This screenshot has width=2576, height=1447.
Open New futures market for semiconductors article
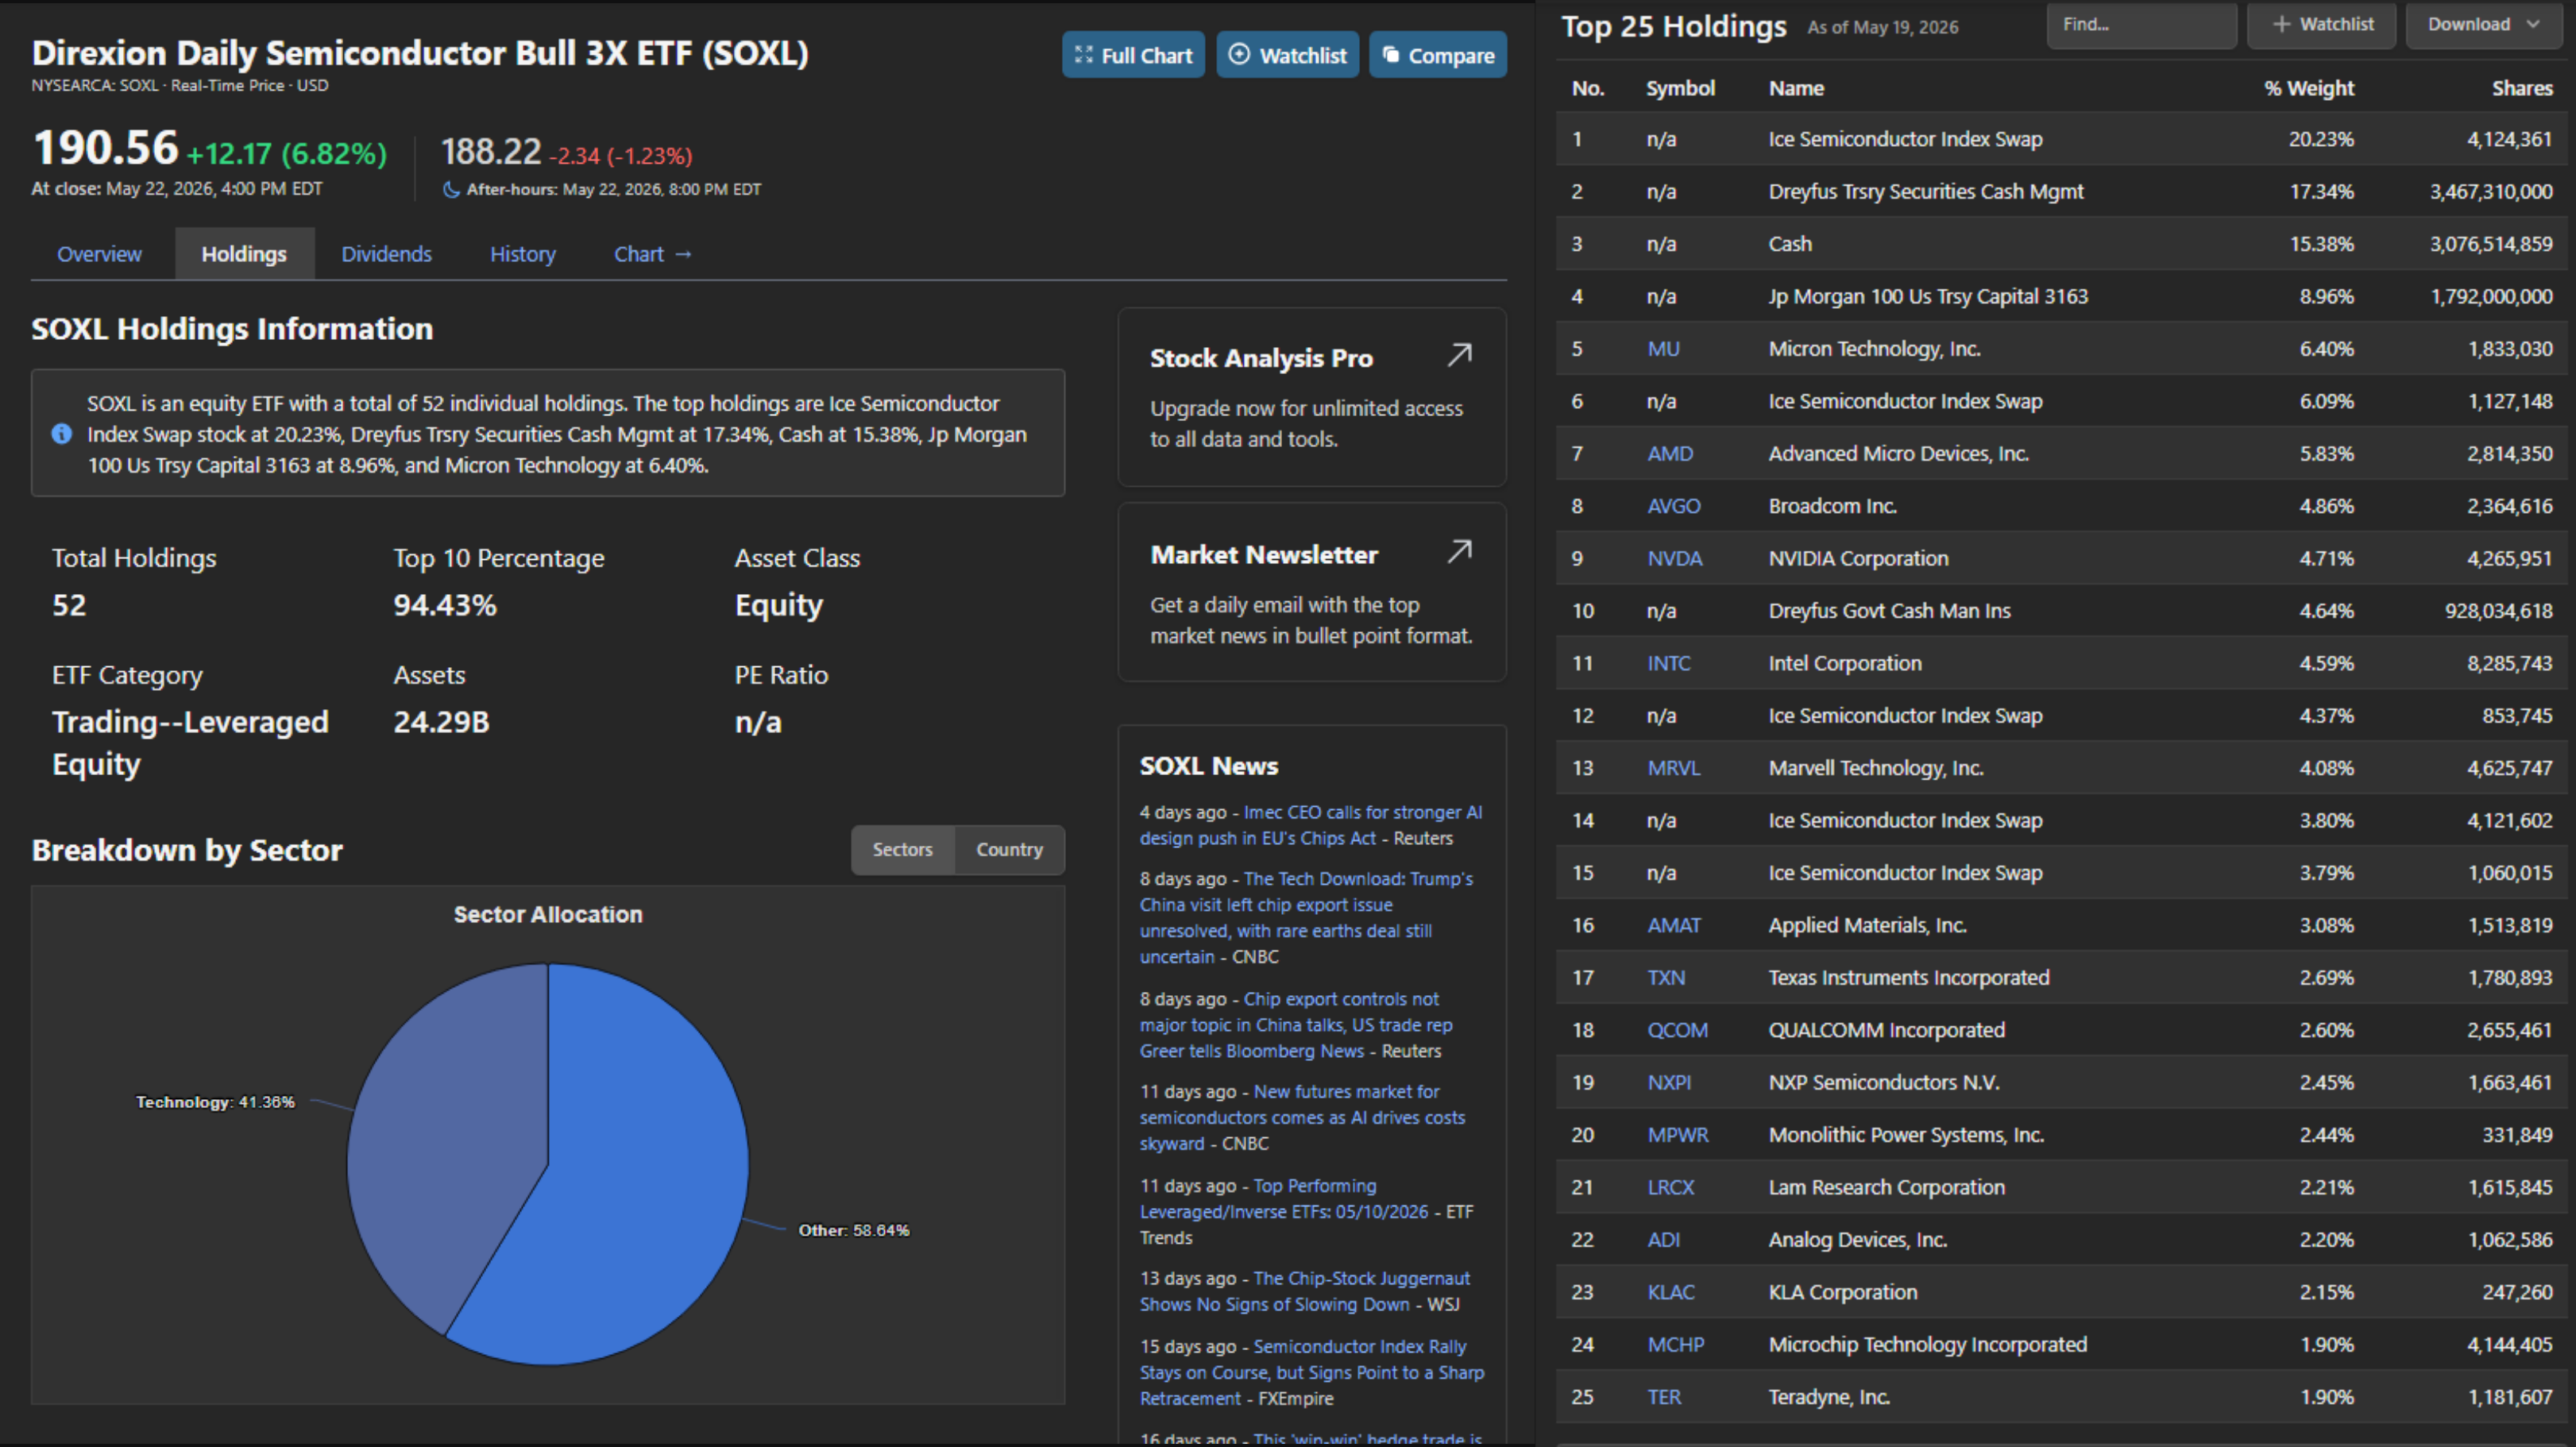pyautogui.click(x=1302, y=1118)
